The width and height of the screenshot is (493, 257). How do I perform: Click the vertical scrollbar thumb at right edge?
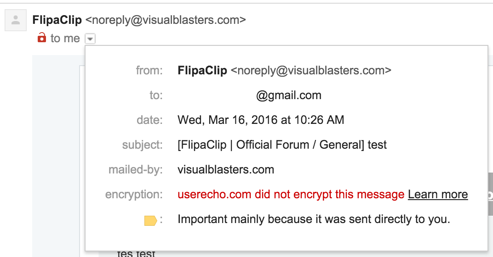(491, 194)
